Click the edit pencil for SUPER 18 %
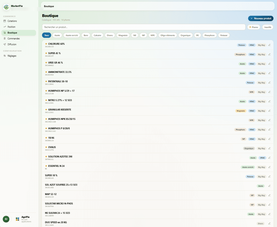The image size is (277, 227). click(x=269, y=176)
